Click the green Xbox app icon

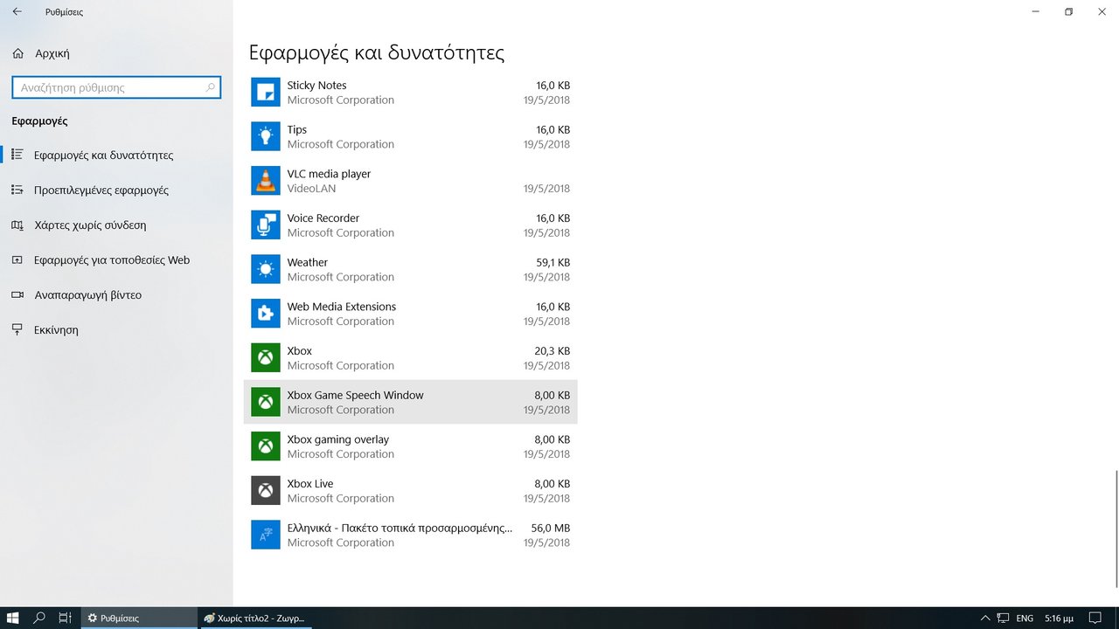coord(265,357)
